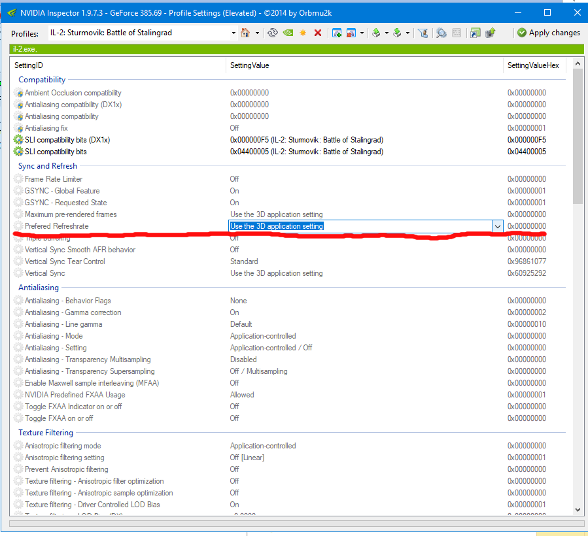Click gear icon beside Antialiasing - Mode
The image size is (588, 536).
coord(18,336)
